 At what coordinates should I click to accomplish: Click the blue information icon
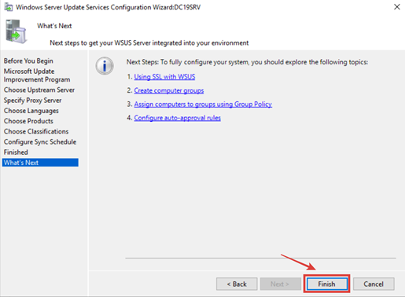(x=105, y=66)
